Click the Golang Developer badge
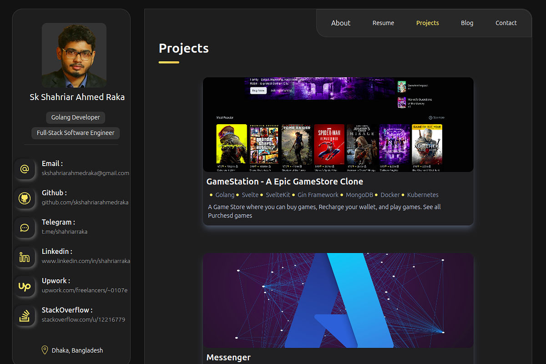 (x=76, y=117)
